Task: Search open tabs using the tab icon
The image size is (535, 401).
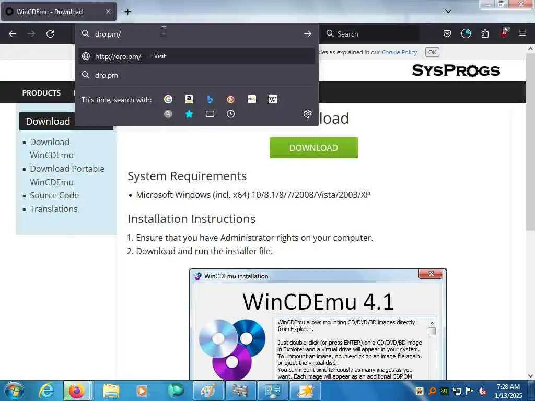Action: pyautogui.click(x=210, y=114)
